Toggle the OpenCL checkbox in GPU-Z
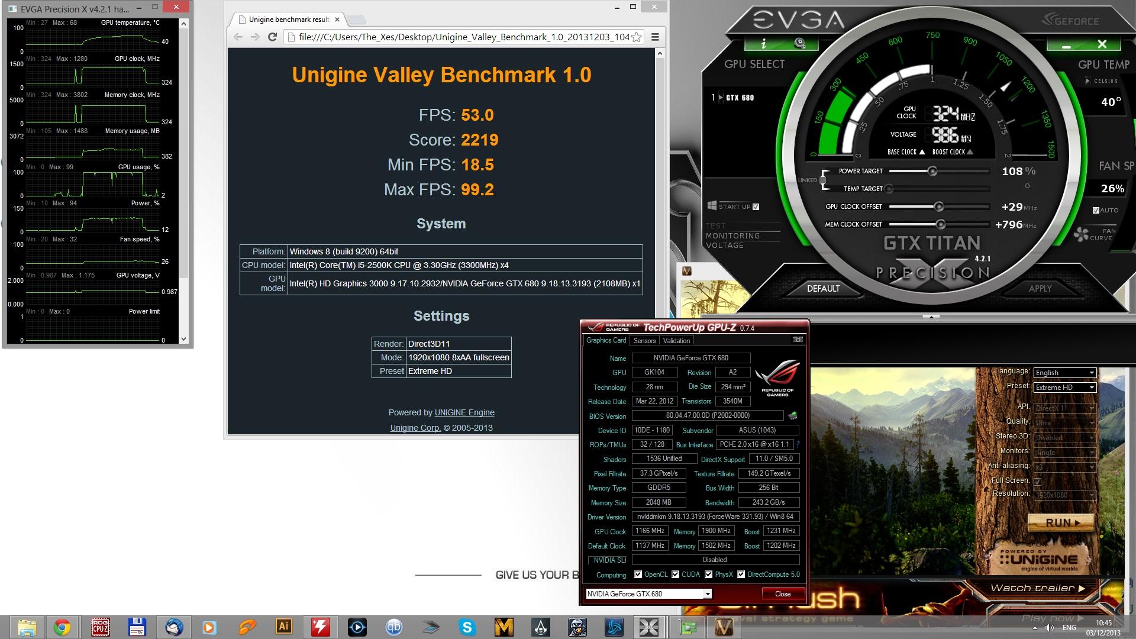 [638, 574]
